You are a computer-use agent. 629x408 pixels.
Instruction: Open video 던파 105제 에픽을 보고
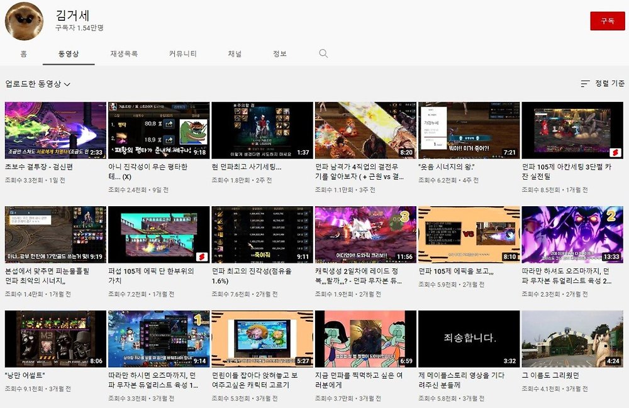[x=456, y=271]
